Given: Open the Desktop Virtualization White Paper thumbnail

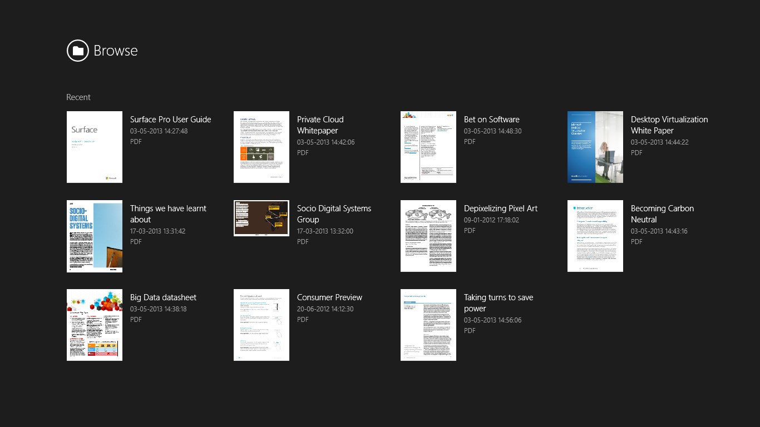Looking at the screenshot, I should (595, 147).
